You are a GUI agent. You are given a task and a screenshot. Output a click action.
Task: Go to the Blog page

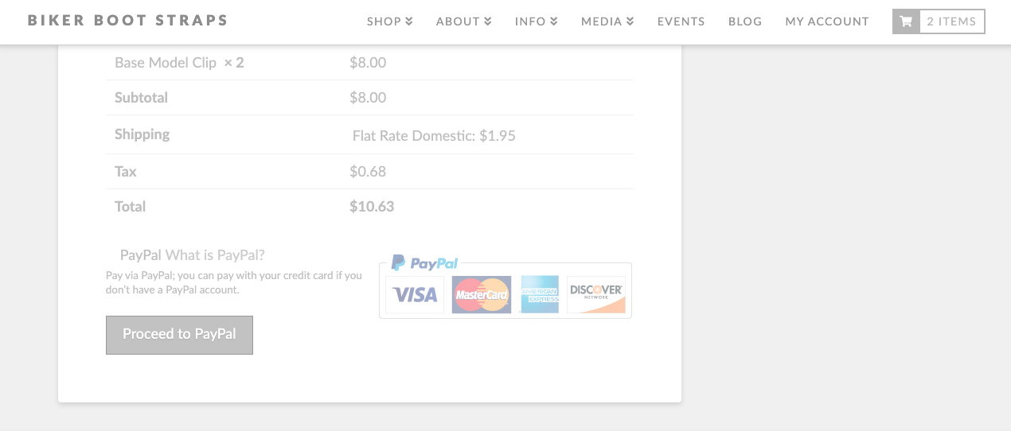pyautogui.click(x=745, y=21)
